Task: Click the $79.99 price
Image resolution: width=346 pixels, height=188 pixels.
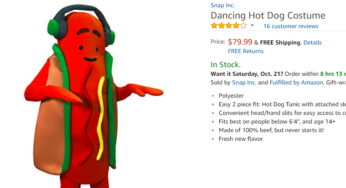Action: click(x=240, y=42)
